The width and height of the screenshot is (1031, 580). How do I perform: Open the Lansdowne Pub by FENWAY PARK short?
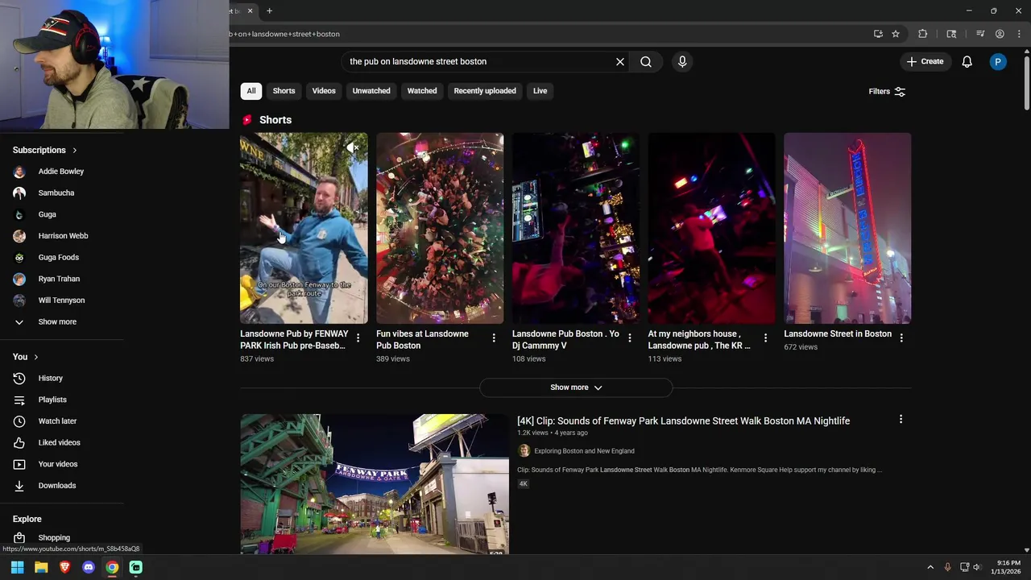tap(304, 228)
